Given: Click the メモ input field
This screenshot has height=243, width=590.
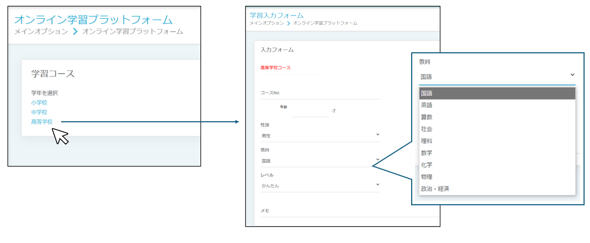Looking at the screenshot, I should coord(350,211).
